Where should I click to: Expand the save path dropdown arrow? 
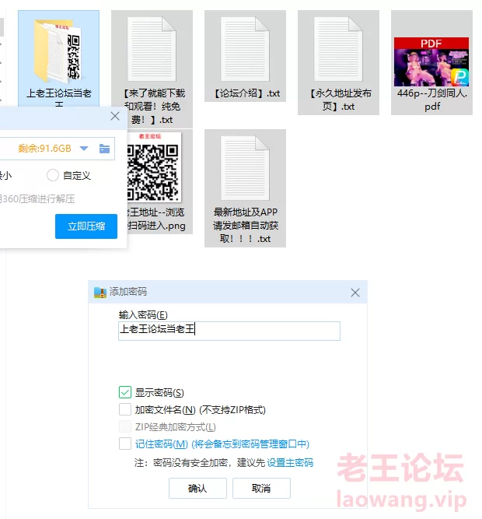tap(84, 149)
